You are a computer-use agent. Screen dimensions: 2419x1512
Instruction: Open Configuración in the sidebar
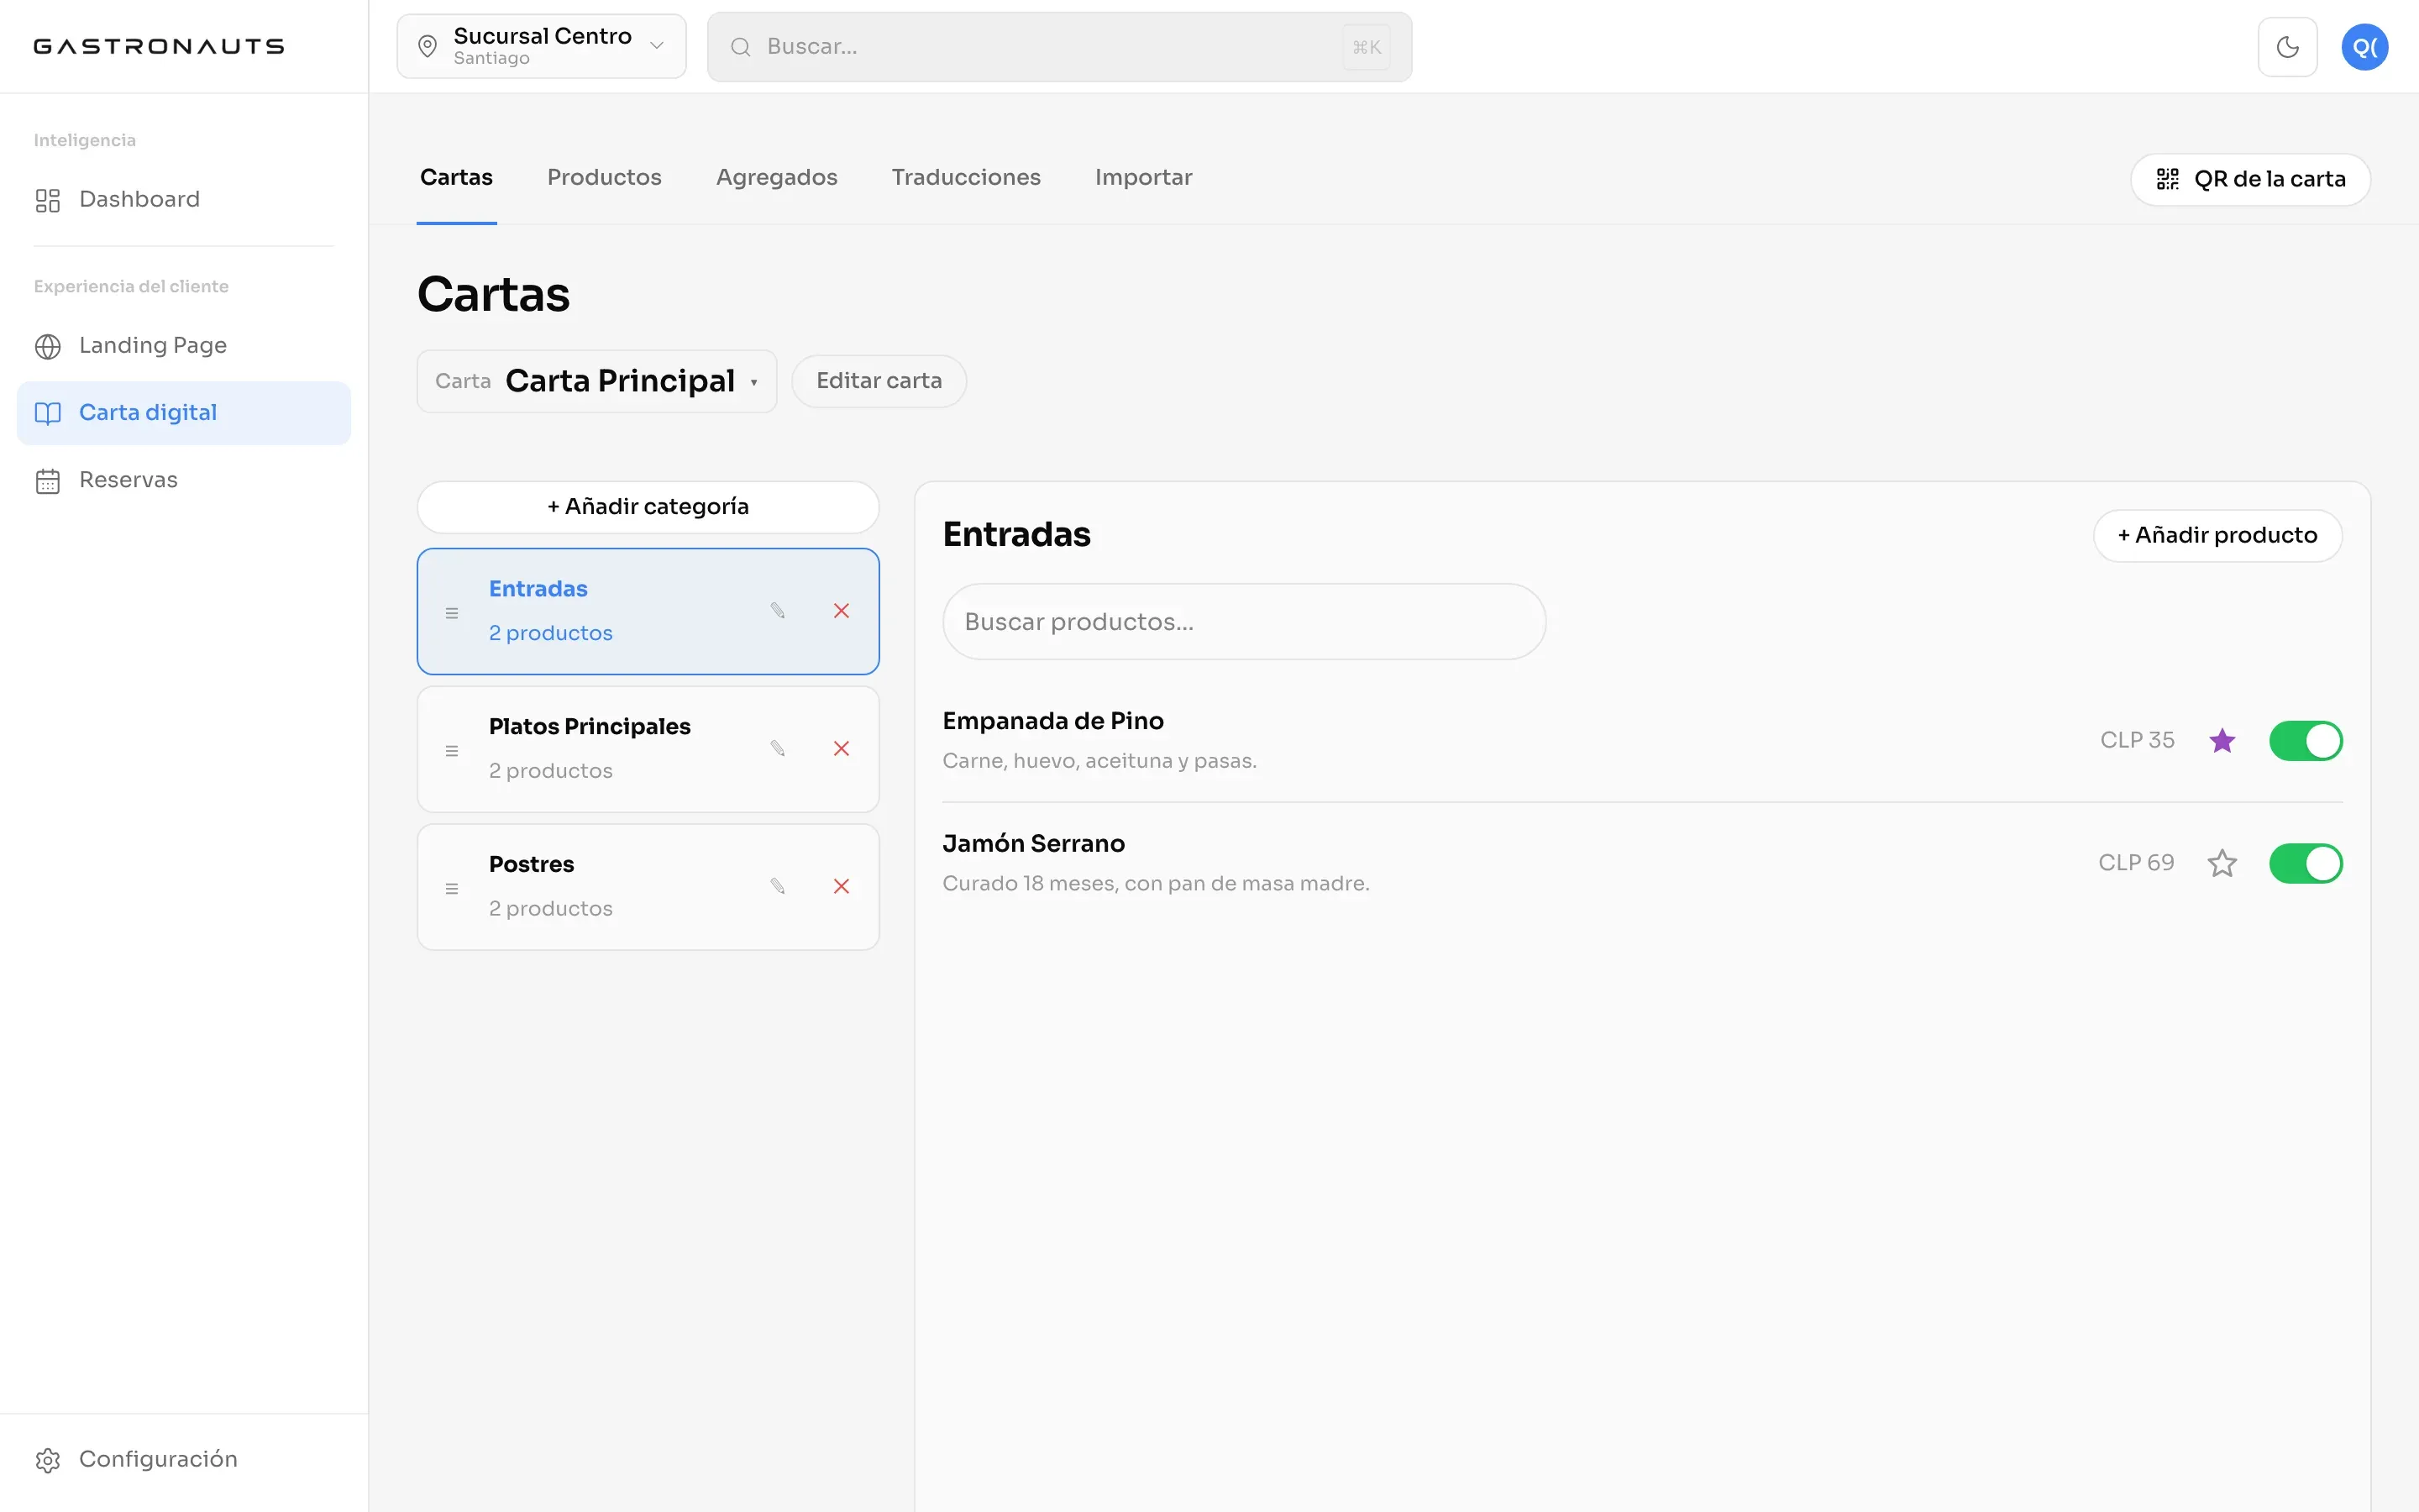(184, 1460)
